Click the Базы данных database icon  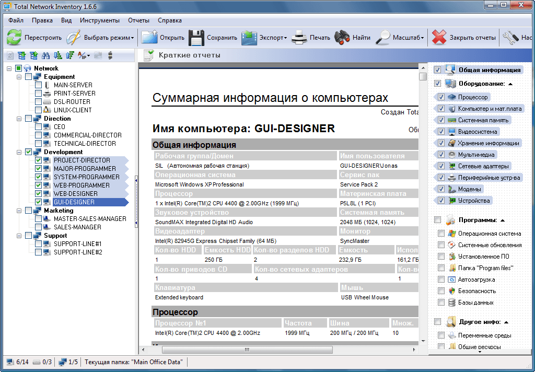pyautogui.click(x=452, y=303)
